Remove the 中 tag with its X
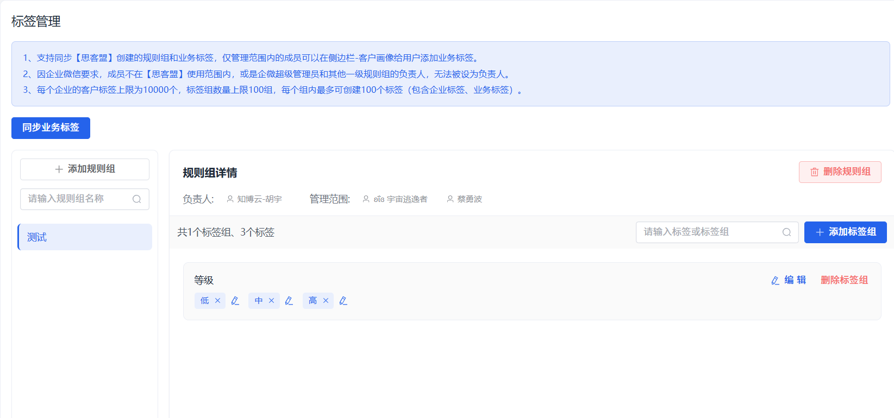 (x=271, y=301)
